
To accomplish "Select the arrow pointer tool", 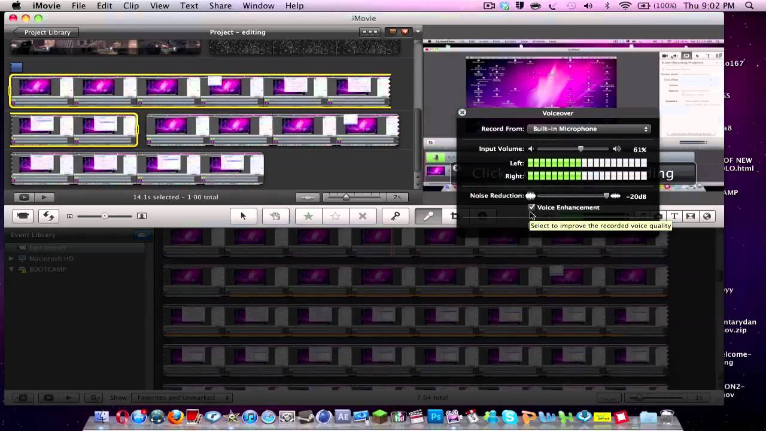I will (x=244, y=216).
